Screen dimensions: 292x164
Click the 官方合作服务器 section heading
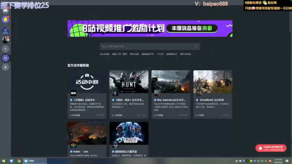tap(78, 65)
